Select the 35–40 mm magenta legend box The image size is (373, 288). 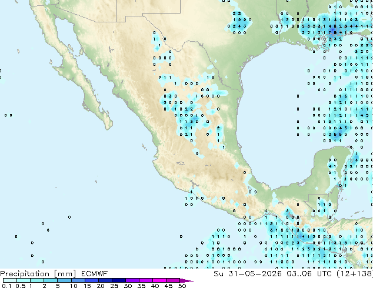click(145, 280)
